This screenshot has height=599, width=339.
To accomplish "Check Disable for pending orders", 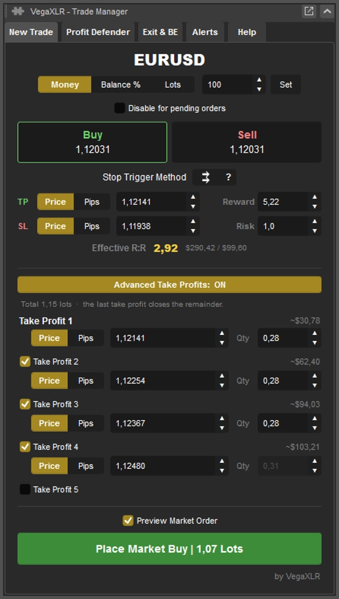I will point(120,108).
